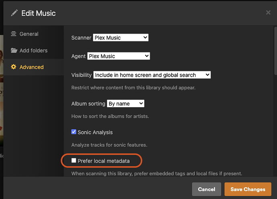Click the Add folders folder icon
This screenshot has width=277, height=199.
click(14, 51)
